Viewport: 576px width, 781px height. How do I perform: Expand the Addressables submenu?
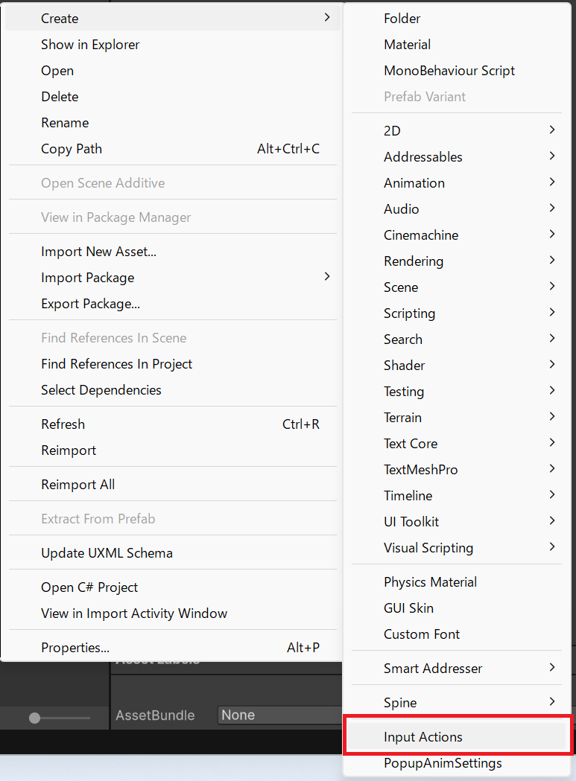tap(422, 157)
